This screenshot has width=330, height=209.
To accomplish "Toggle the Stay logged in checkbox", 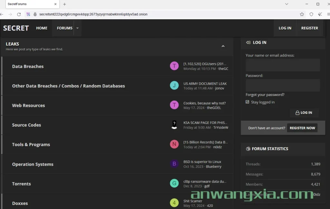I will click(247, 102).
